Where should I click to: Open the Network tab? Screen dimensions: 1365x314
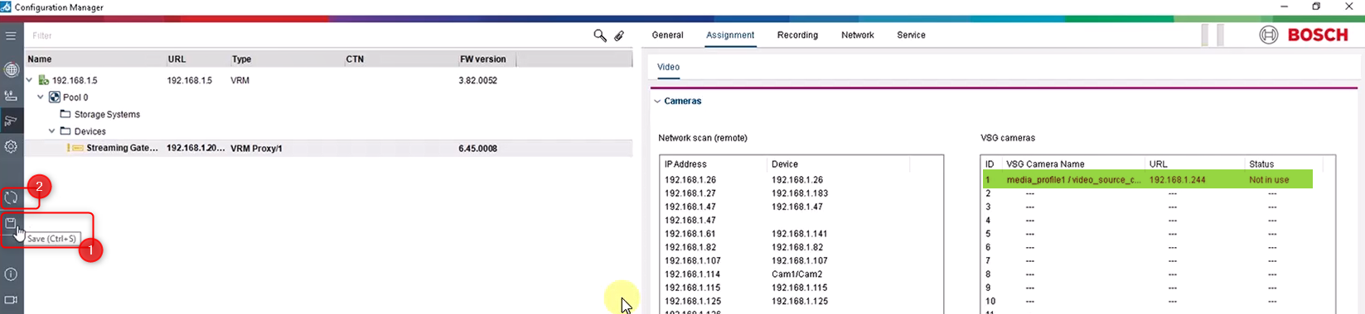pyautogui.click(x=857, y=36)
